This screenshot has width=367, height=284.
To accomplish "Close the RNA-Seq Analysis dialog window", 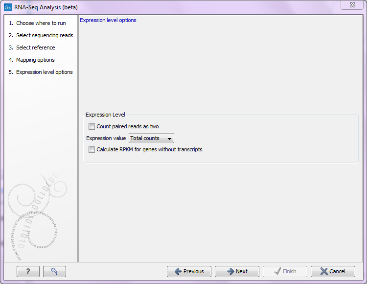I will [x=352, y=5].
